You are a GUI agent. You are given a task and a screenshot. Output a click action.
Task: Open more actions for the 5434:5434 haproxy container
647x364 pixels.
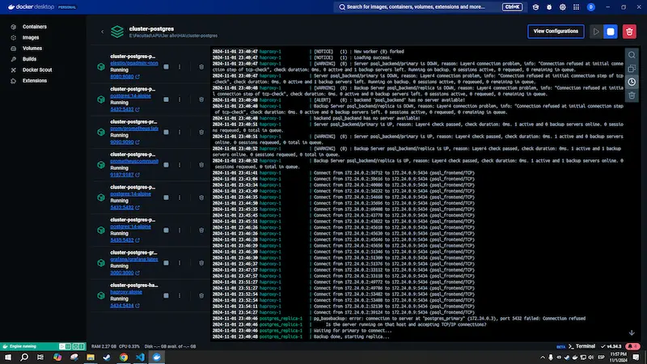tap(180, 295)
